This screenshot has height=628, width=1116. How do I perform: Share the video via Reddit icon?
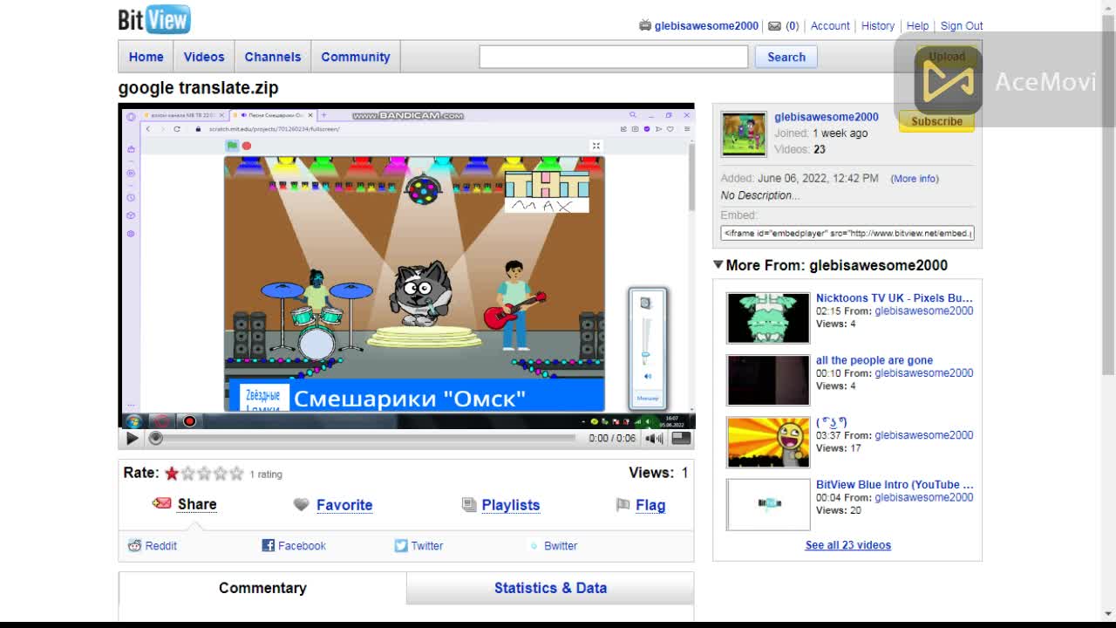(x=134, y=545)
